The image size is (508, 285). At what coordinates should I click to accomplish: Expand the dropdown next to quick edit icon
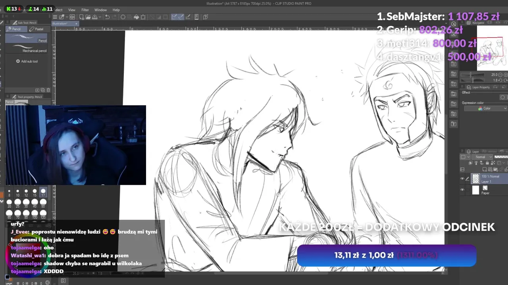click(x=67, y=17)
